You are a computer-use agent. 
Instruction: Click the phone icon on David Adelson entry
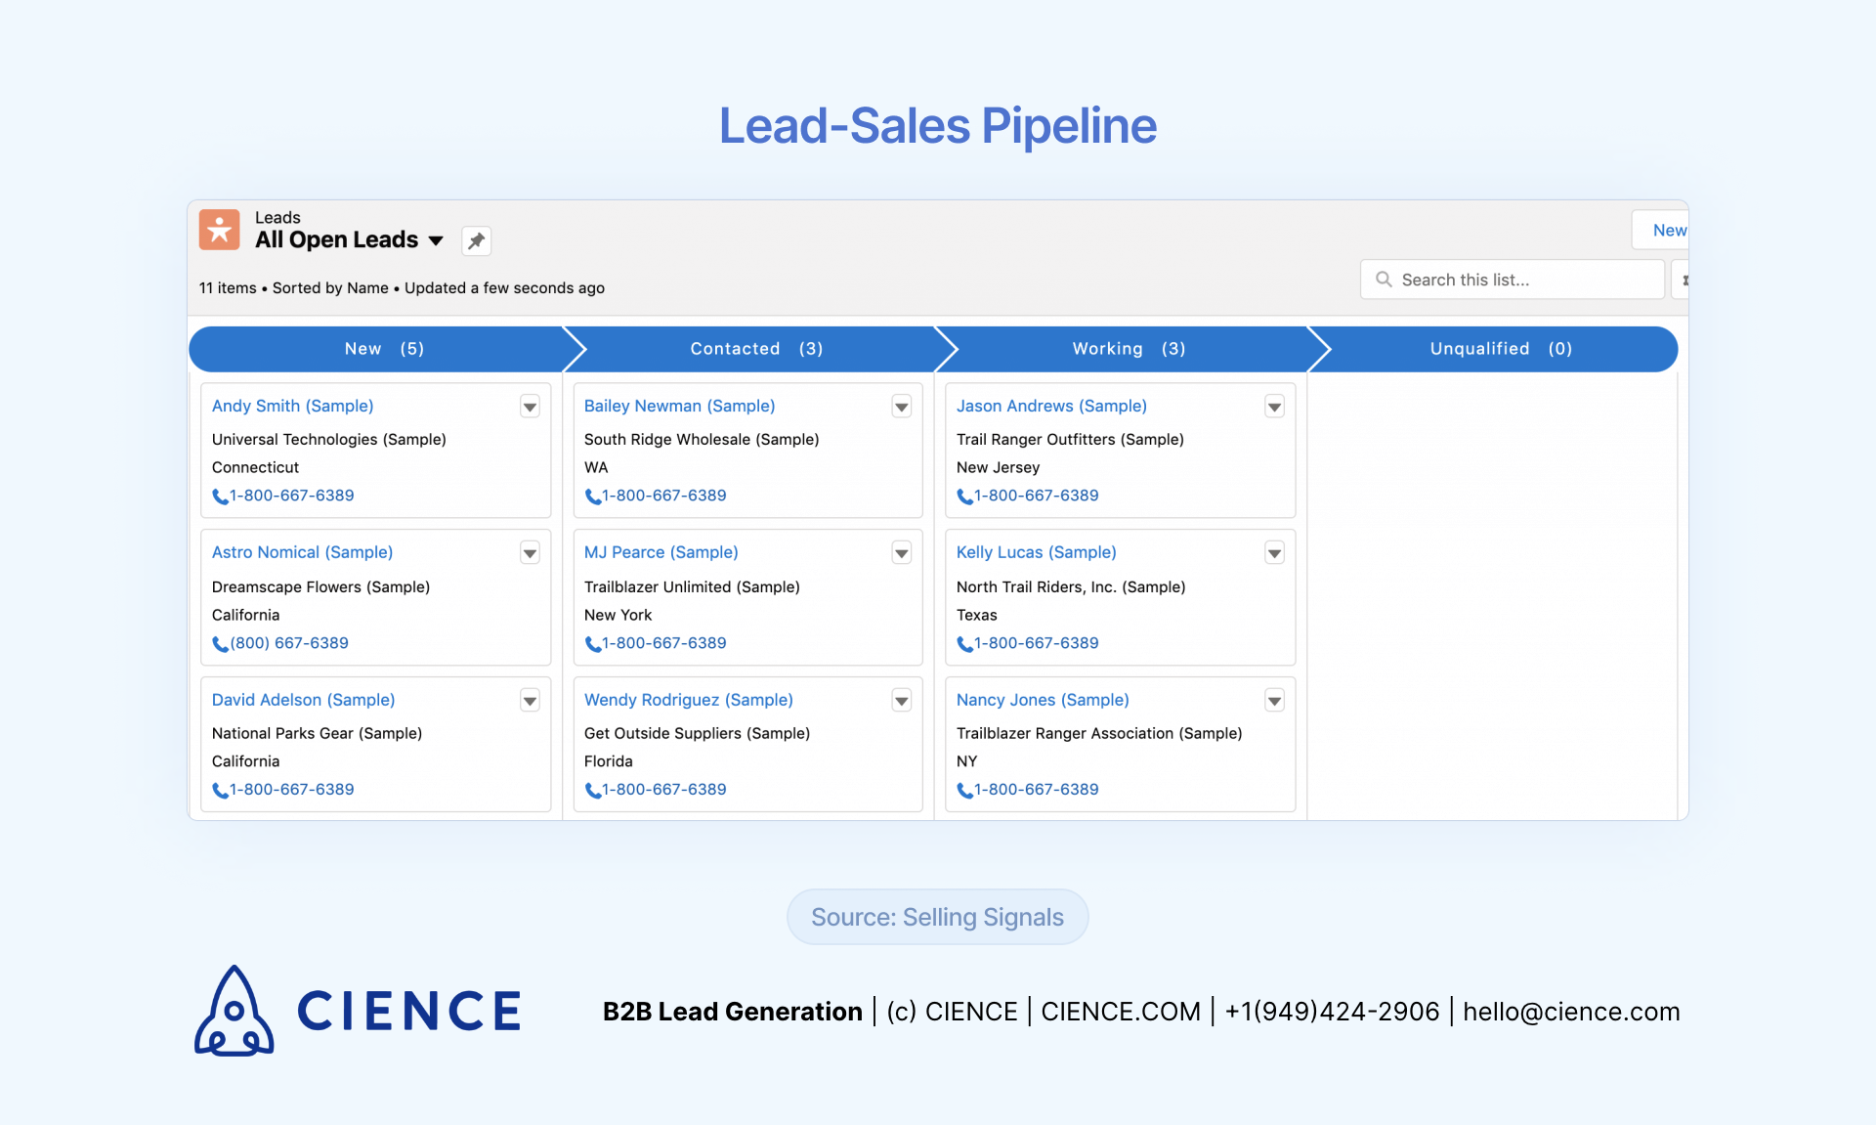pos(218,789)
